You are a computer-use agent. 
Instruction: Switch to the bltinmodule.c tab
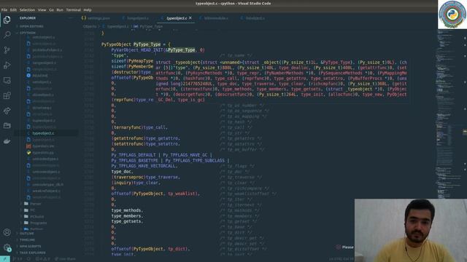click(214, 18)
